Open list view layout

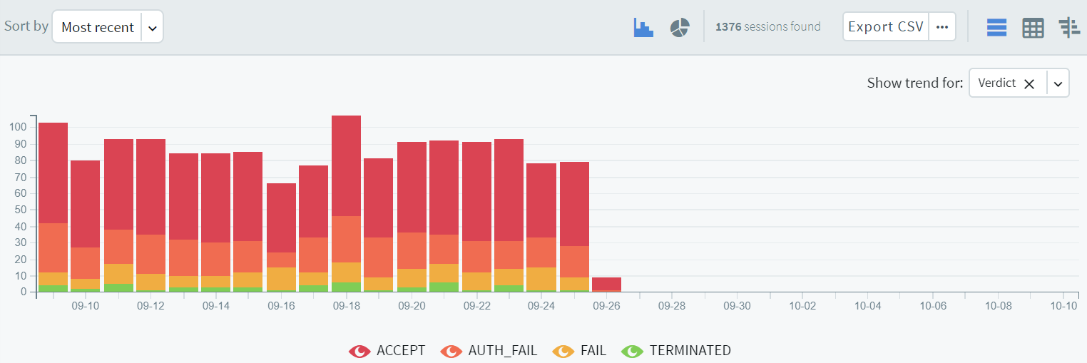[996, 27]
